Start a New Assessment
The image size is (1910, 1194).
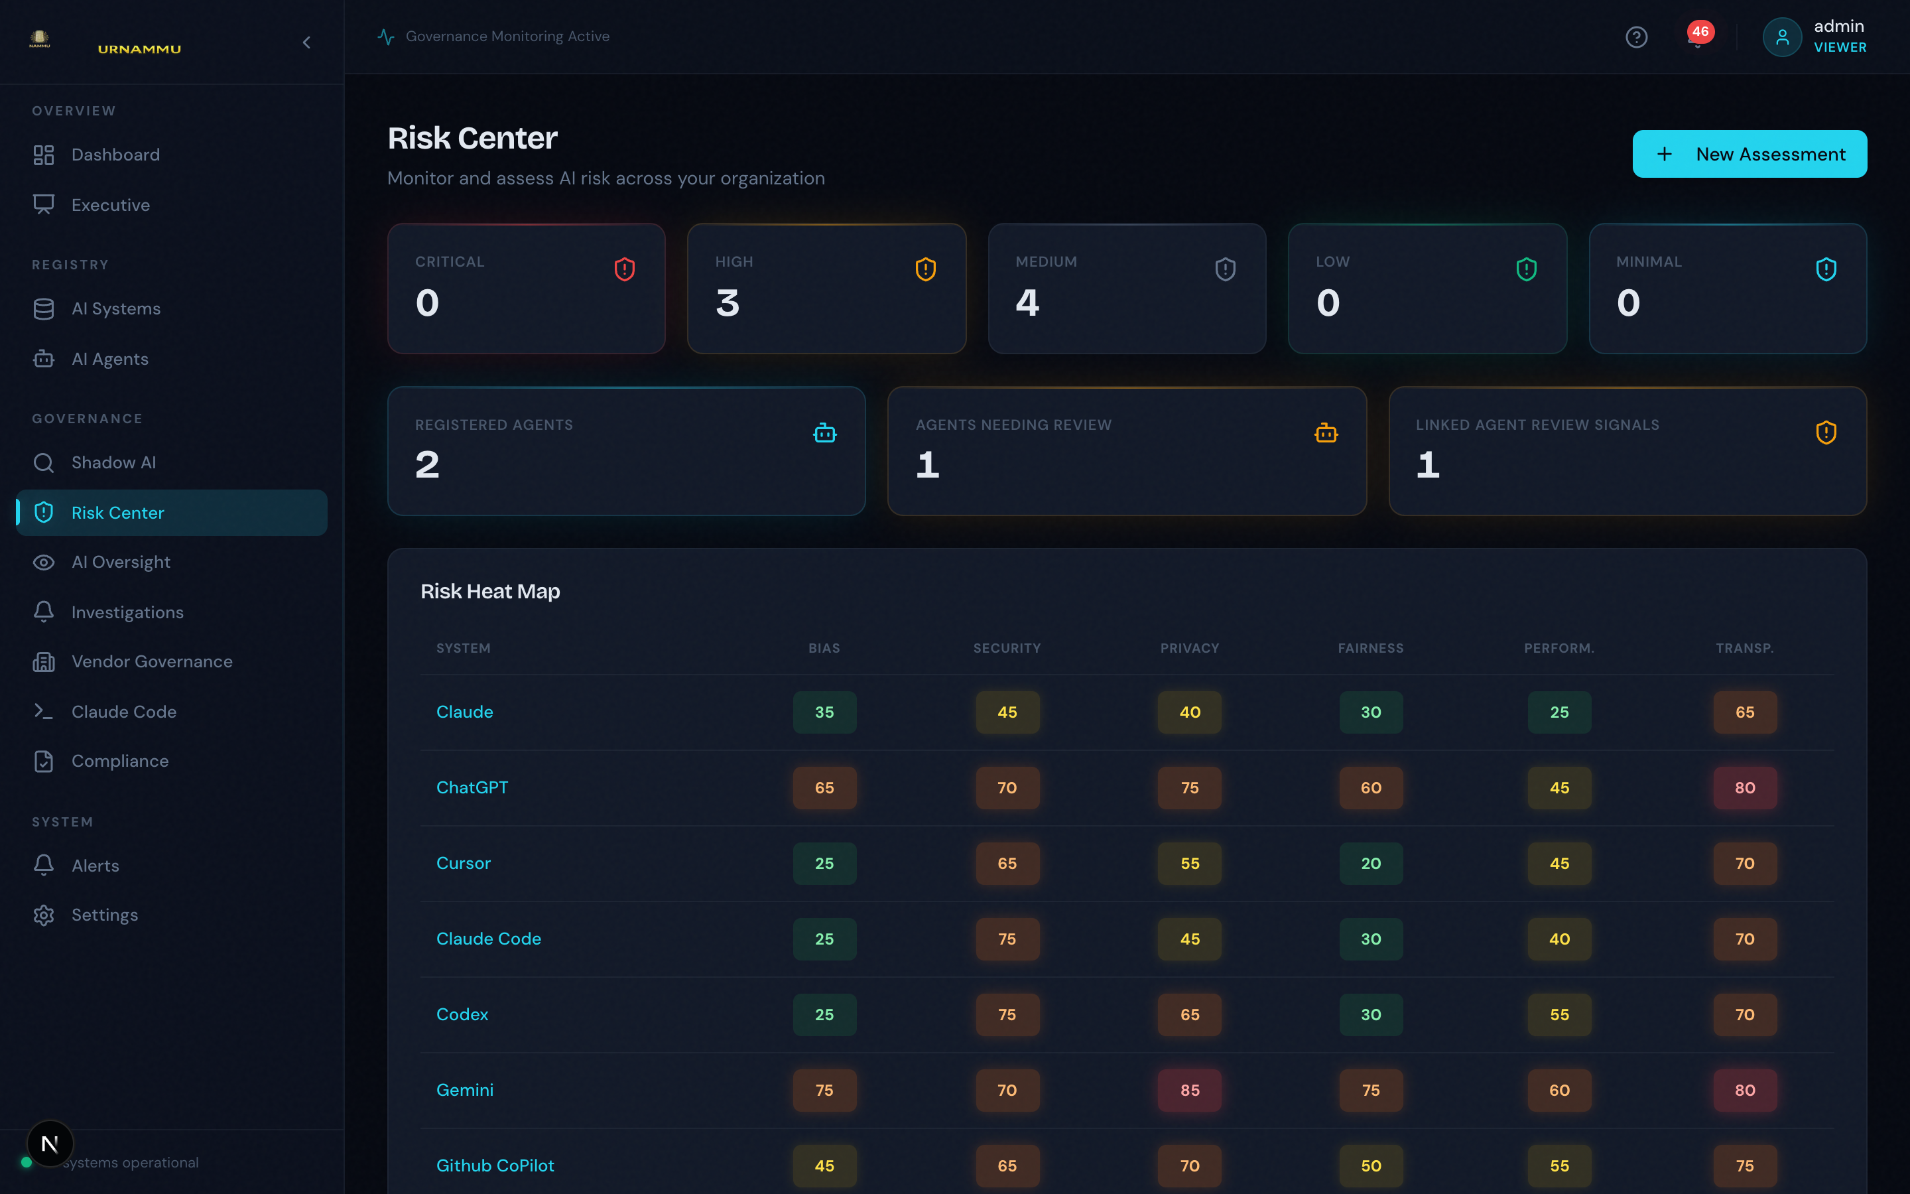pos(1749,153)
